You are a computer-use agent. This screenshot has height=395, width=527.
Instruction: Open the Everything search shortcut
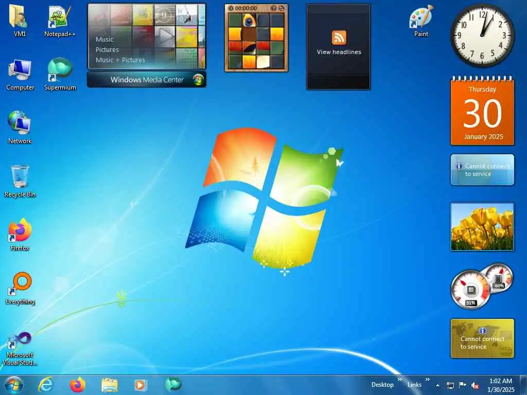pyautogui.click(x=20, y=288)
